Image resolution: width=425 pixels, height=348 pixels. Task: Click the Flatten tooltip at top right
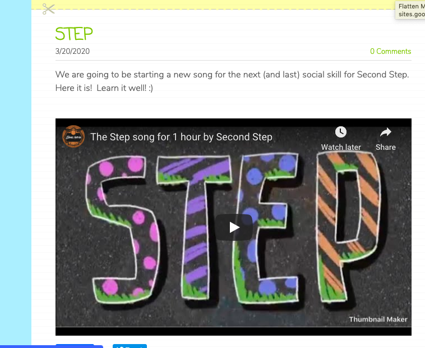coord(410,10)
